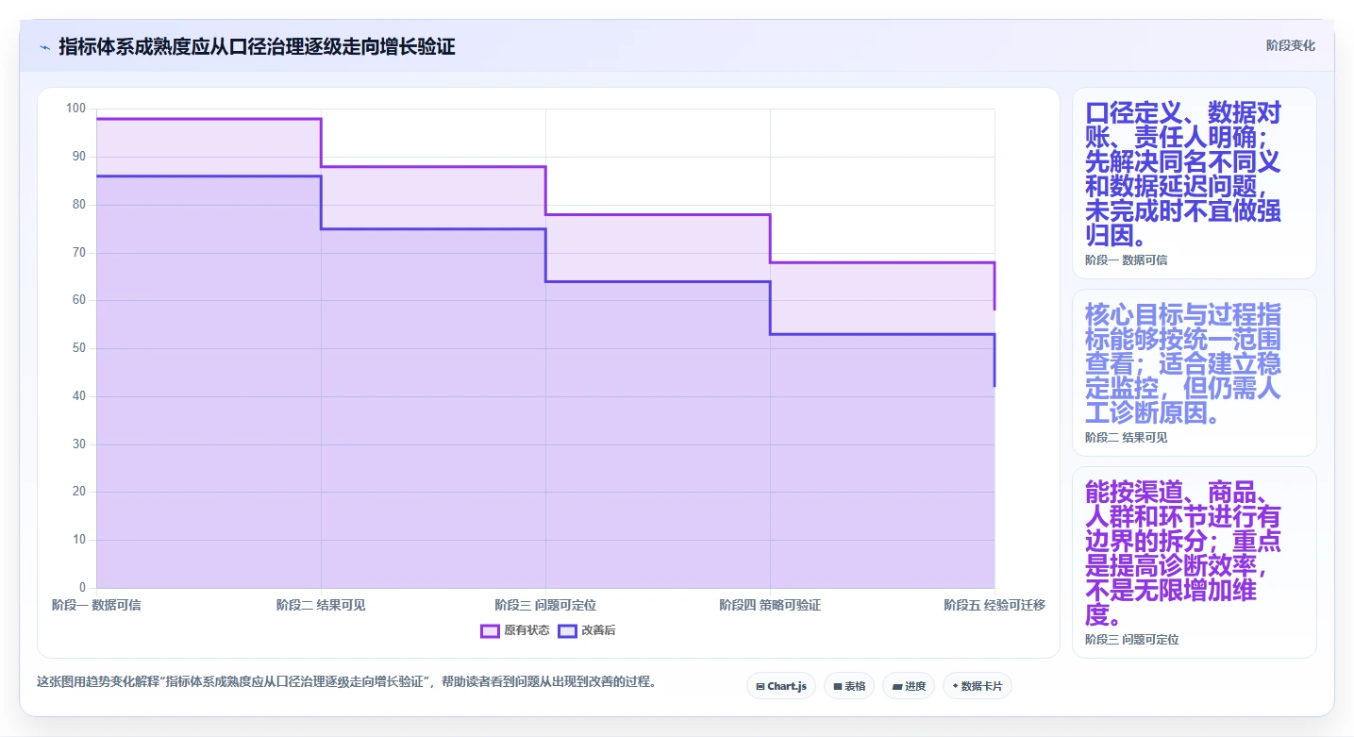Click x-axis label 阶段四 策略可验证

(770, 605)
